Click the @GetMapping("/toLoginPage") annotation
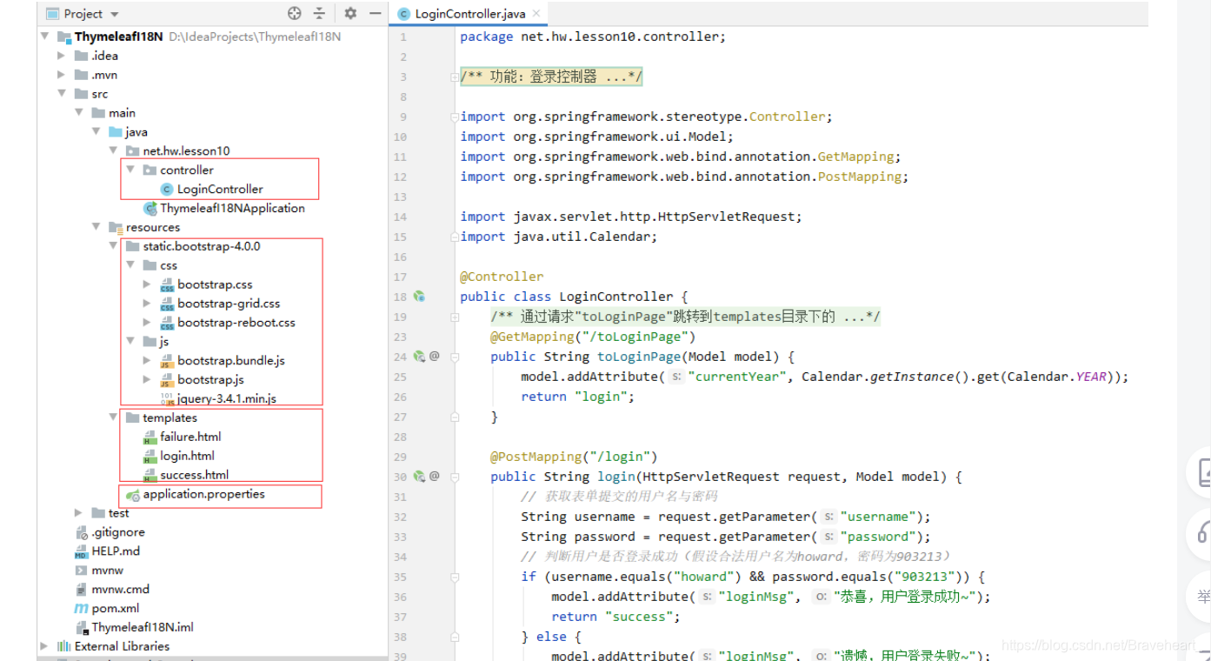Screen dimensions: 1211x661 pos(593,337)
